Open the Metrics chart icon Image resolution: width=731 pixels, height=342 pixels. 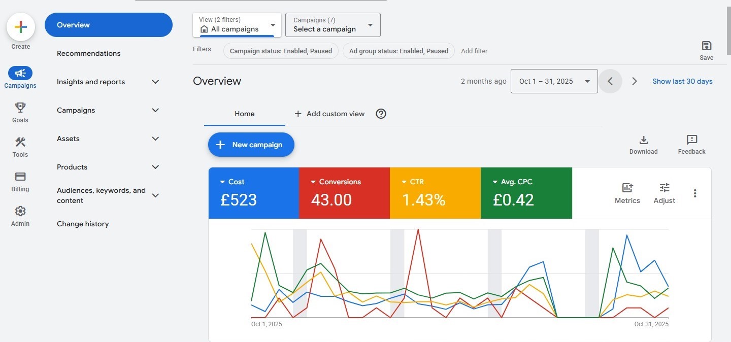tap(627, 188)
